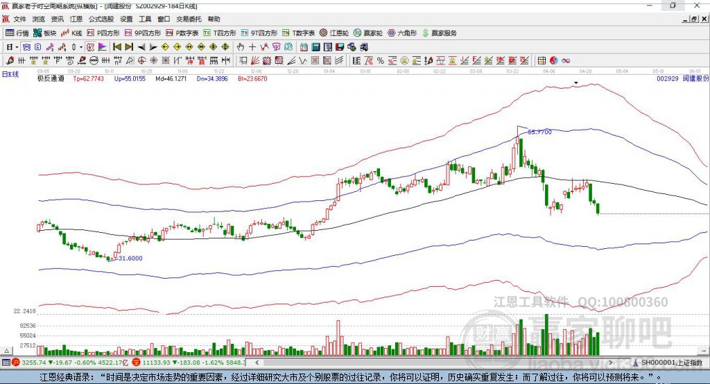This screenshot has width=710, height=384.
Task: Click the blue truck icon
Action: 364,47
